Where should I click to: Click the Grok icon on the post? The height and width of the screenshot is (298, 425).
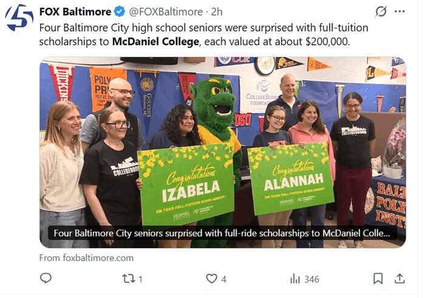pos(381,12)
